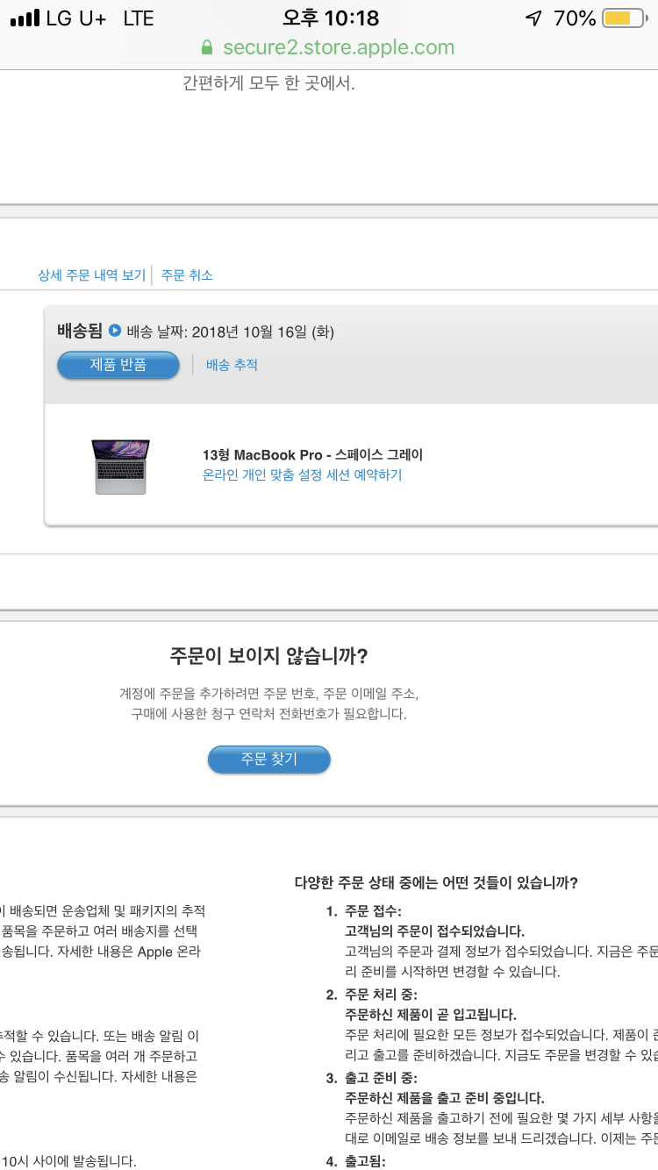This screenshot has width=658, height=1170.
Task: Open the 배송 추적 link
Action: (232, 365)
